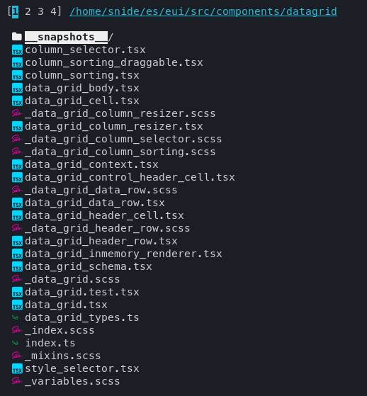Screen dimensions: 367x396
Task: Switch to context tab 3
Action: pos(40,11)
